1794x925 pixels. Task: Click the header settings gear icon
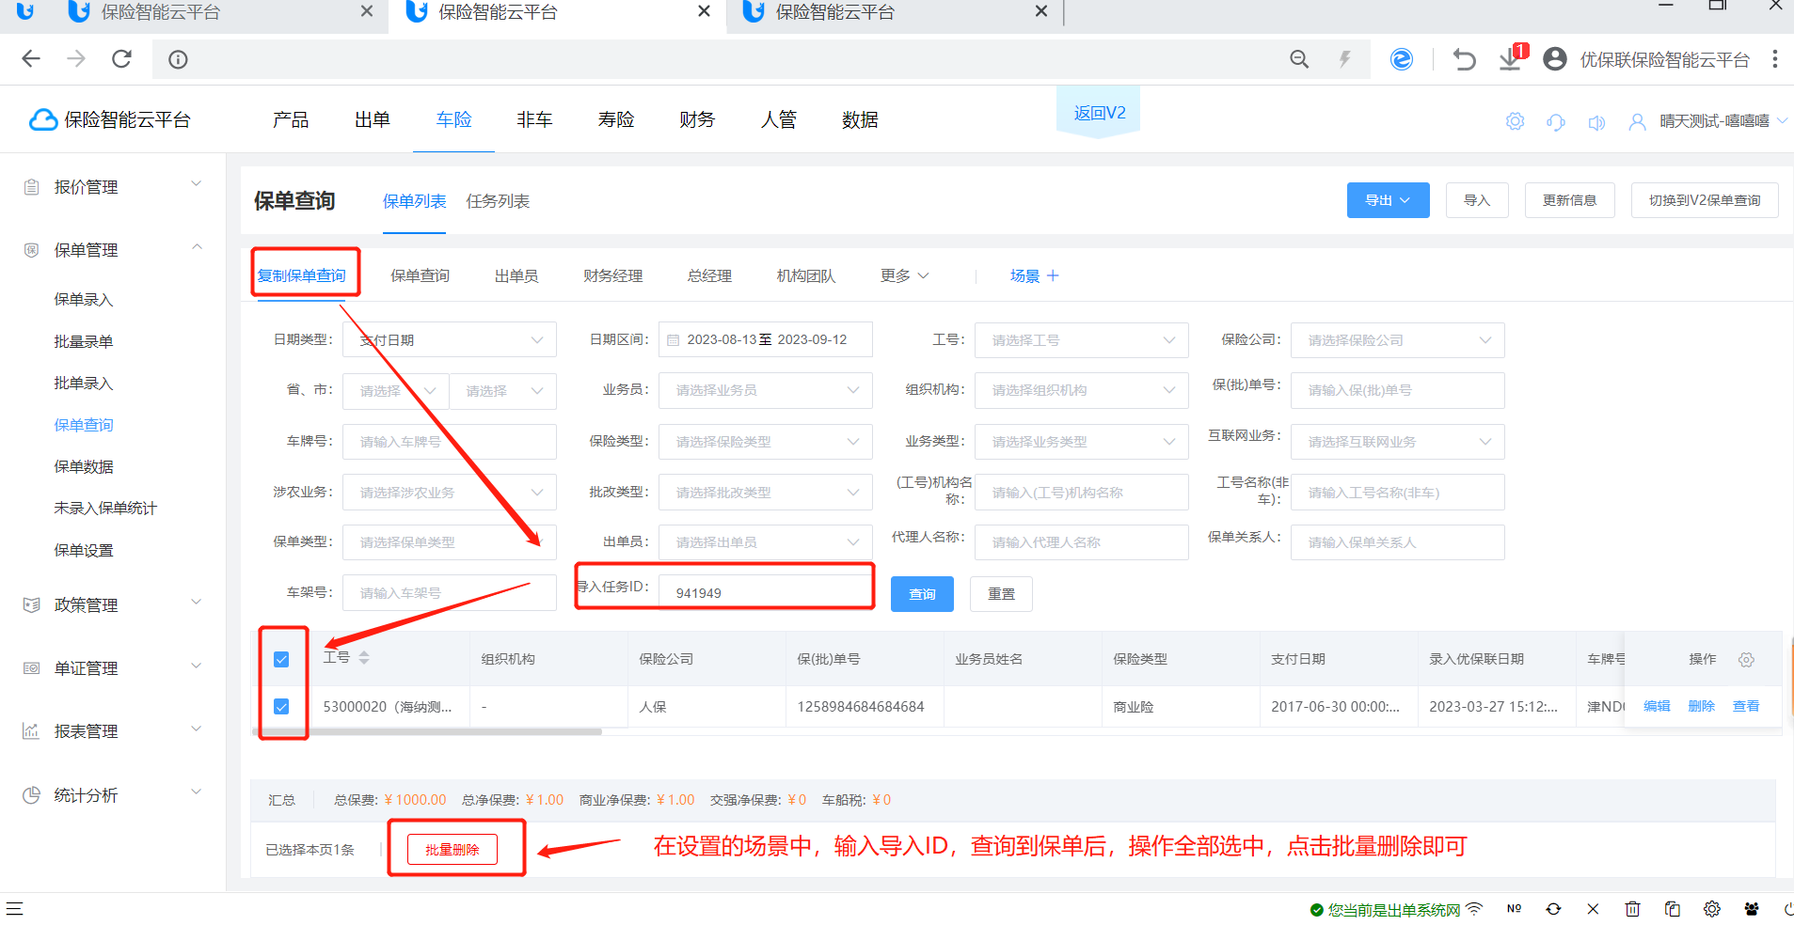1515,121
